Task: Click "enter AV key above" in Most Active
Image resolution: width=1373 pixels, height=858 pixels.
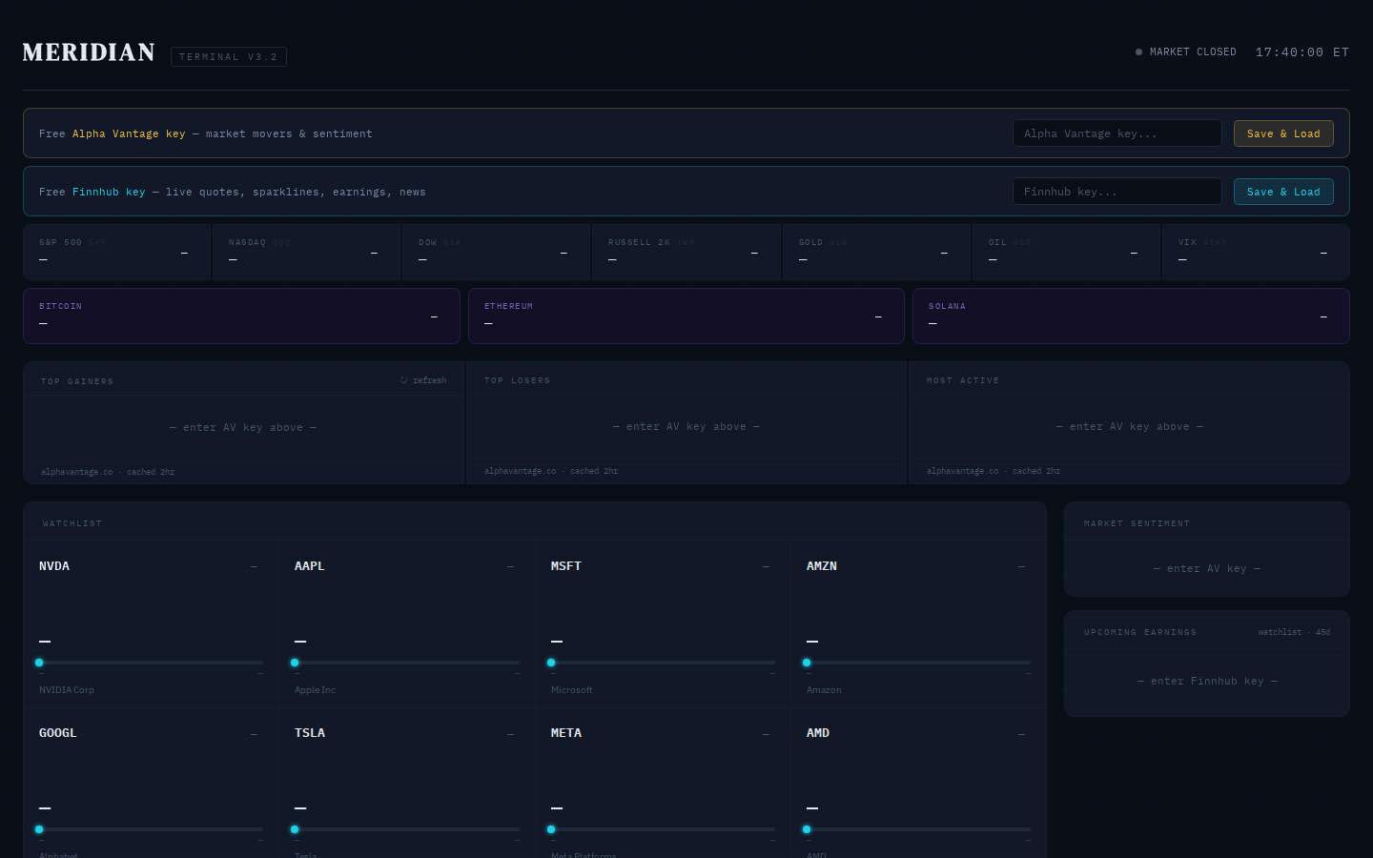Action: point(1130,427)
